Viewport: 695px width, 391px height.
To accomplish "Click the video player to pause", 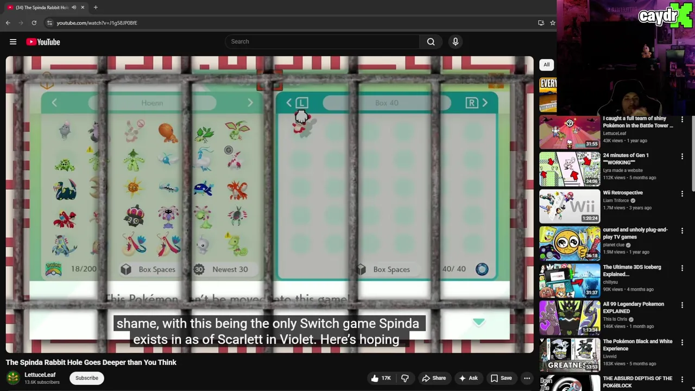I will (x=269, y=205).
